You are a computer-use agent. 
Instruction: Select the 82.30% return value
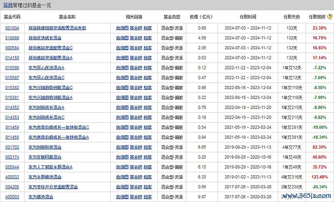[x=319, y=147]
